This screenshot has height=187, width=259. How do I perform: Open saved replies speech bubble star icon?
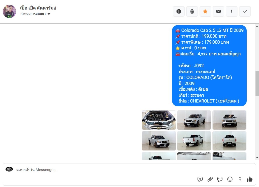coord(200,179)
